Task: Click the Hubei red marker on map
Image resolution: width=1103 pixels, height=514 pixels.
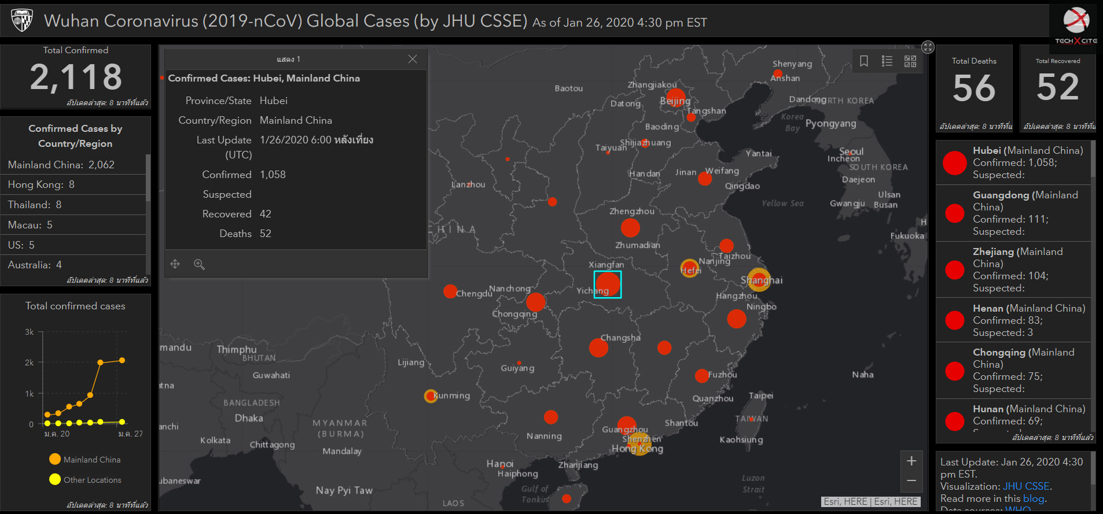Action: [608, 284]
